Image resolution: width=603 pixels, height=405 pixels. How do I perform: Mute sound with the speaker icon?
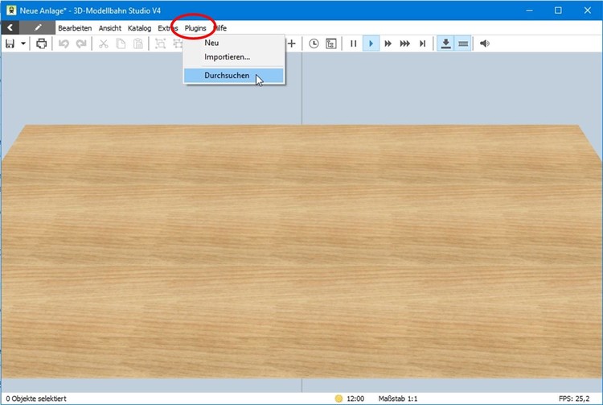click(485, 43)
